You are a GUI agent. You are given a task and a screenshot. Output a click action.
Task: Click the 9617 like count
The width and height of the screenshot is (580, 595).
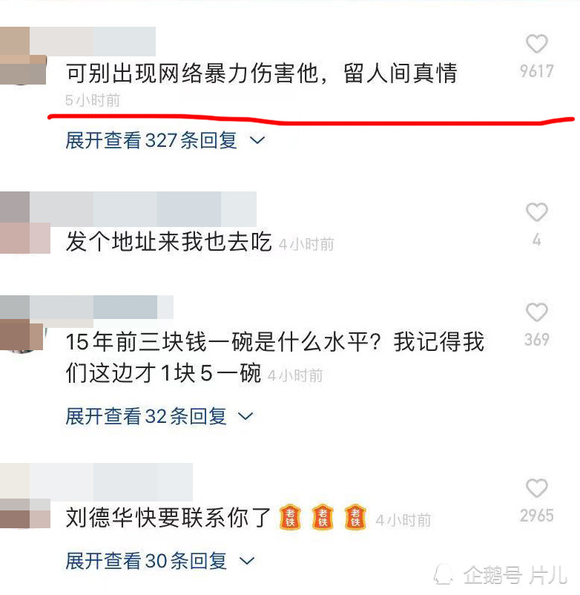click(537, 71)
